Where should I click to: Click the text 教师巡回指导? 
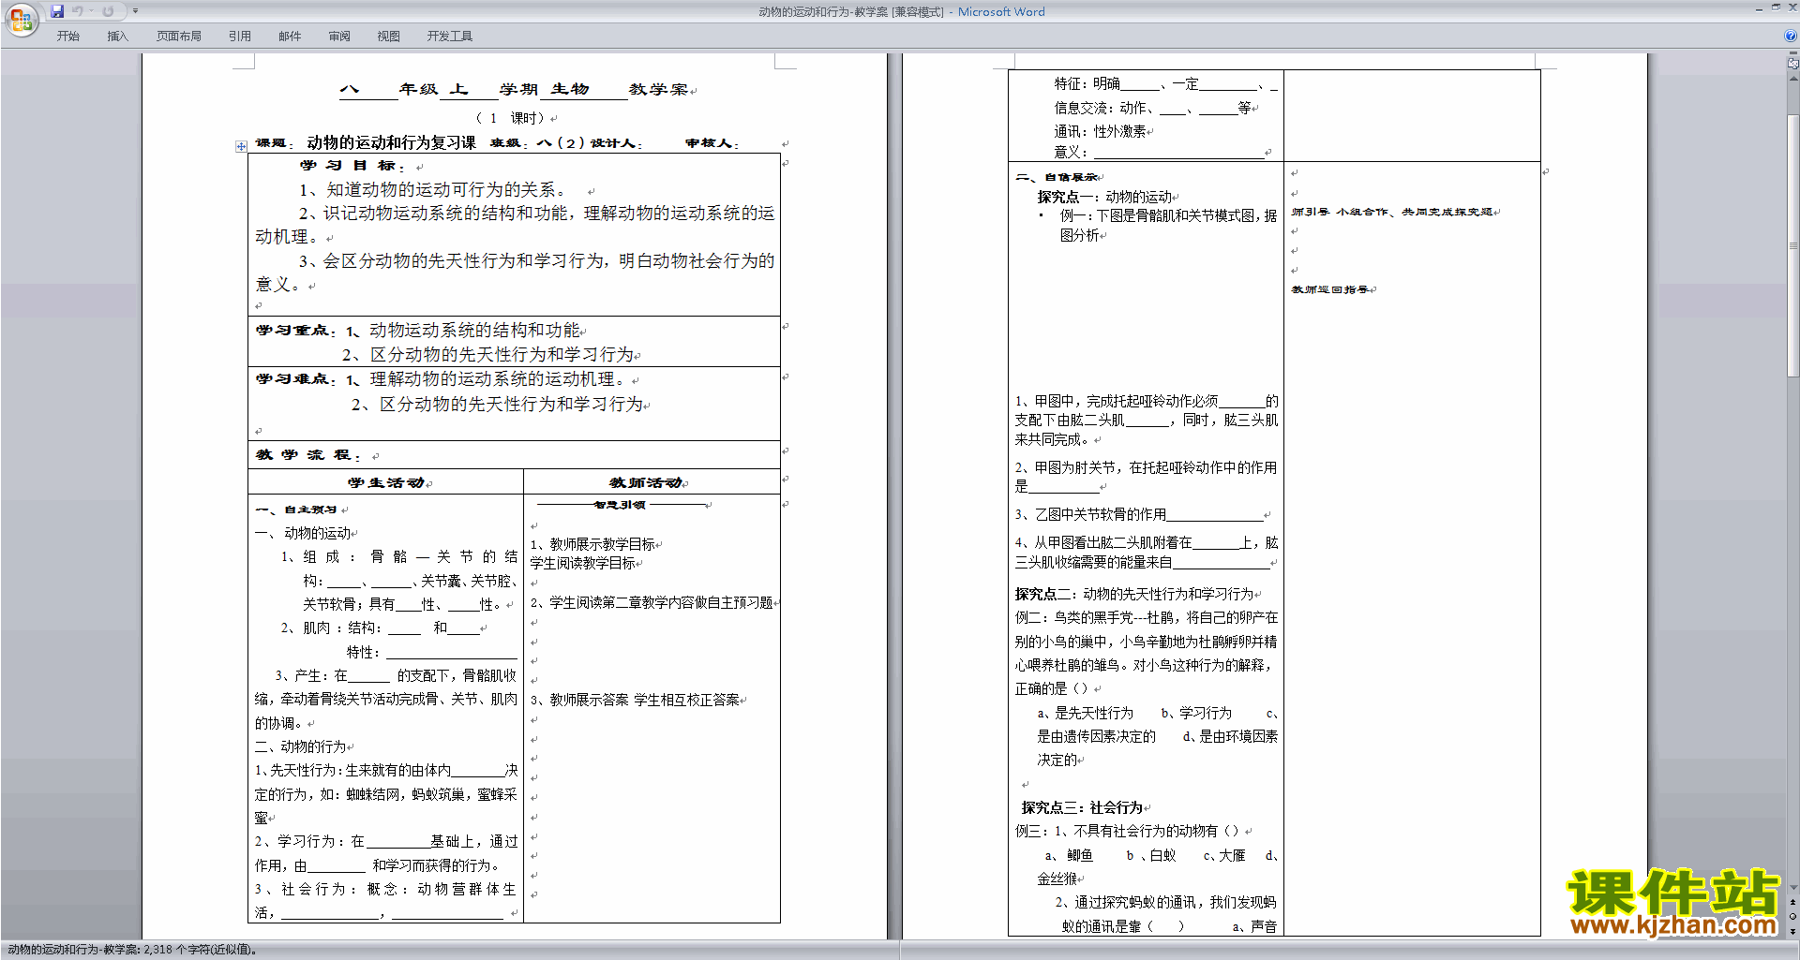coord(1330,289)
